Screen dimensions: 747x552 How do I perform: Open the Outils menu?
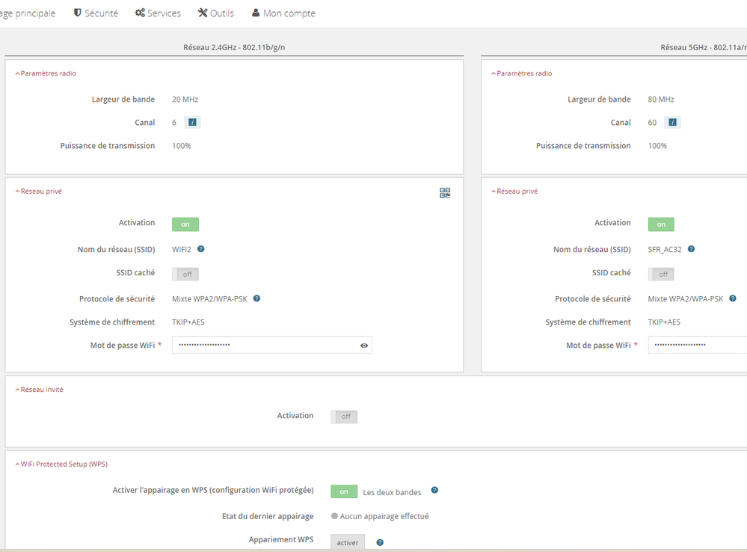click(215, 13)
